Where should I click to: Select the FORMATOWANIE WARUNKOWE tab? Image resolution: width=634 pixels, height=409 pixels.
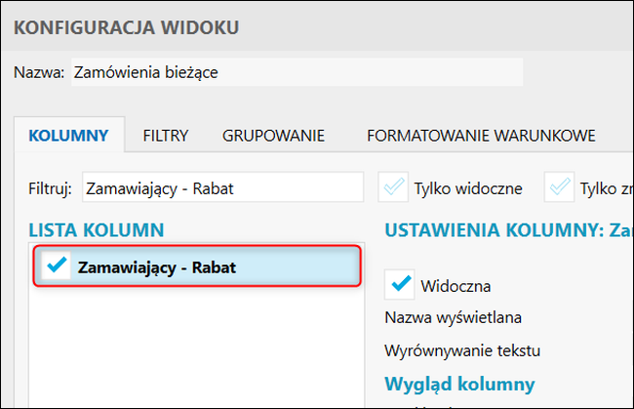click(x=481, y=136)
